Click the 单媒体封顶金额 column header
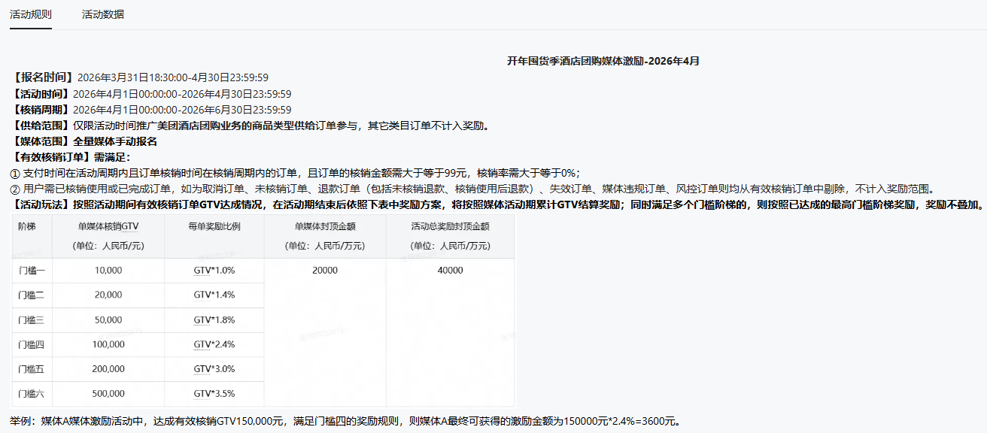987x433 pixels. click(x=324, y=227)
